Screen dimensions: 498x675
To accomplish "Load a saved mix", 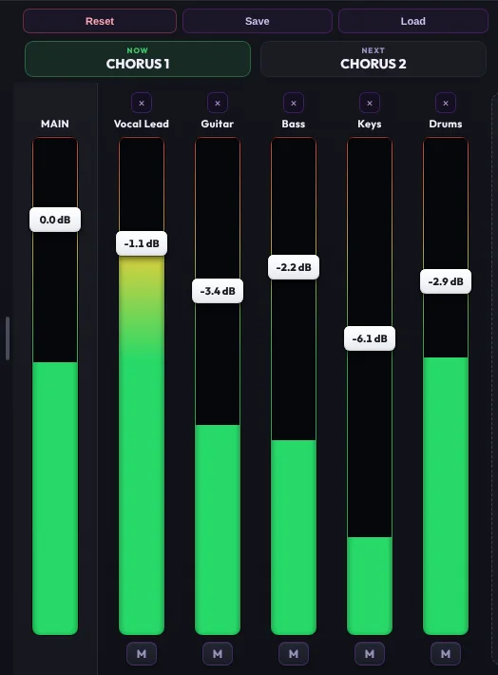I will [x=413, y=21].
